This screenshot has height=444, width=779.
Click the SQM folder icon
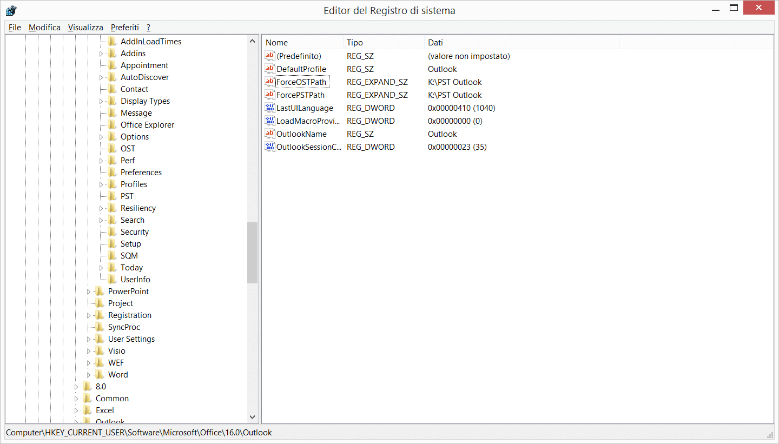pos(112,256)
